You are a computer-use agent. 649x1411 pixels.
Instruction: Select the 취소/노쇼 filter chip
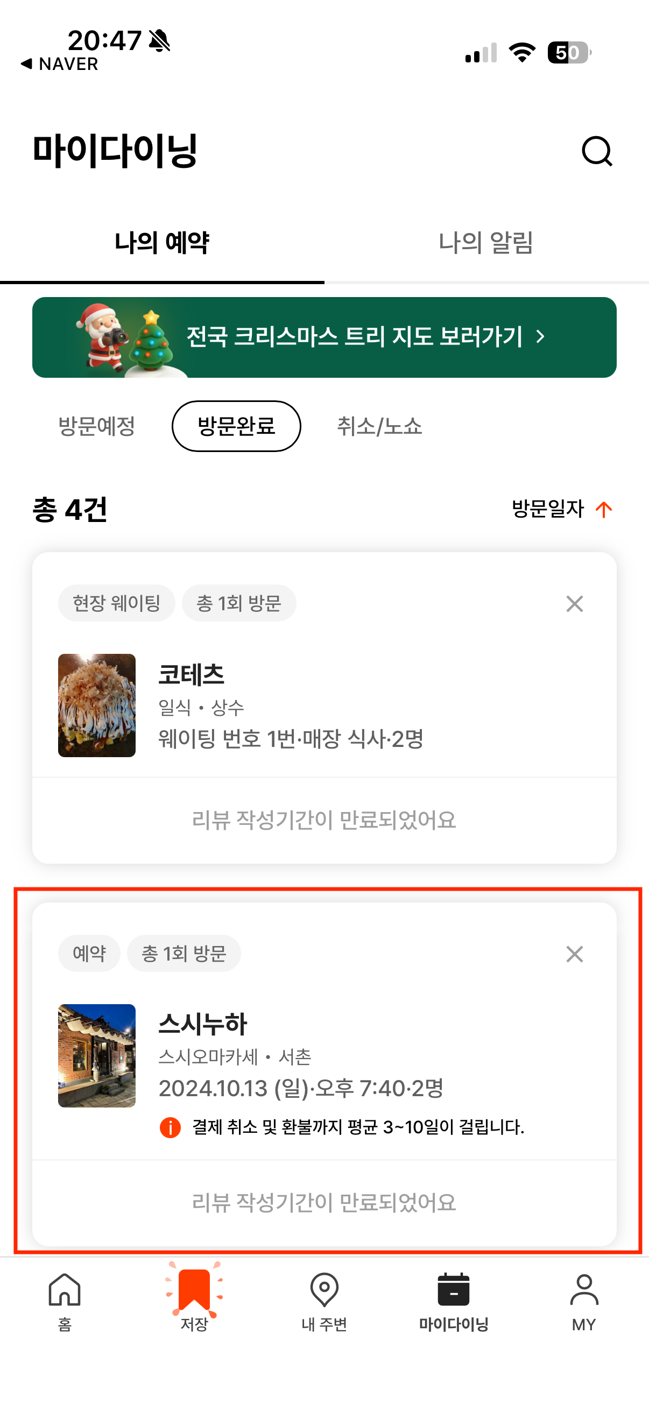(380, 426)
